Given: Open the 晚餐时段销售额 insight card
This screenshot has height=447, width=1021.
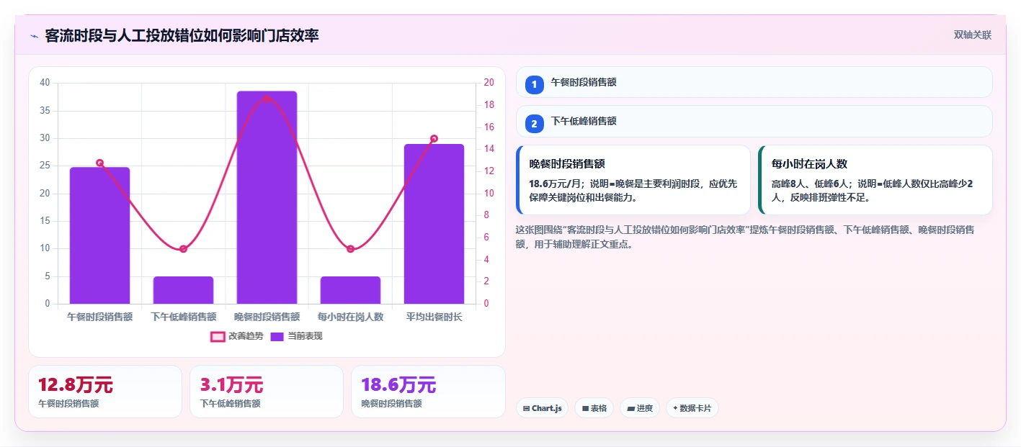Looking at the screenshot, I should pos(633,180).
